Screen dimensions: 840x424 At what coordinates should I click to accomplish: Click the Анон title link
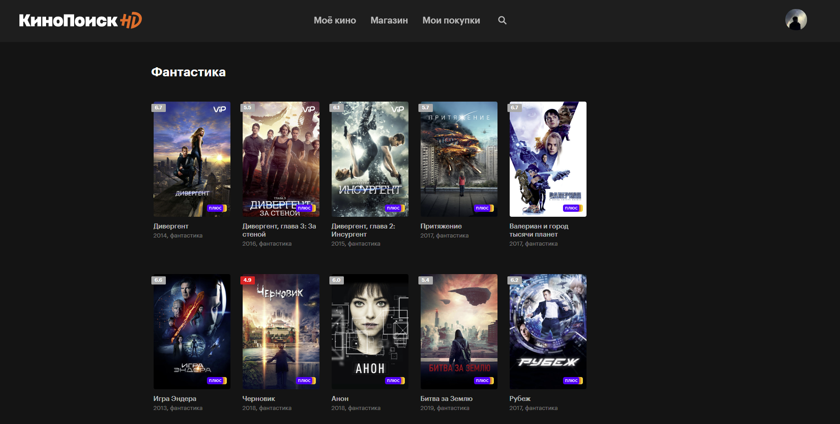click(340, 399)
